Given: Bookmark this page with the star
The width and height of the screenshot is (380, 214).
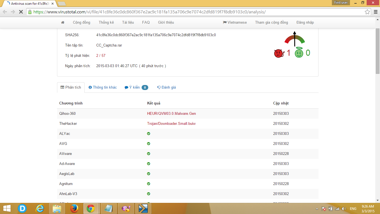Looking at the screenshot, I should (367, 12).
